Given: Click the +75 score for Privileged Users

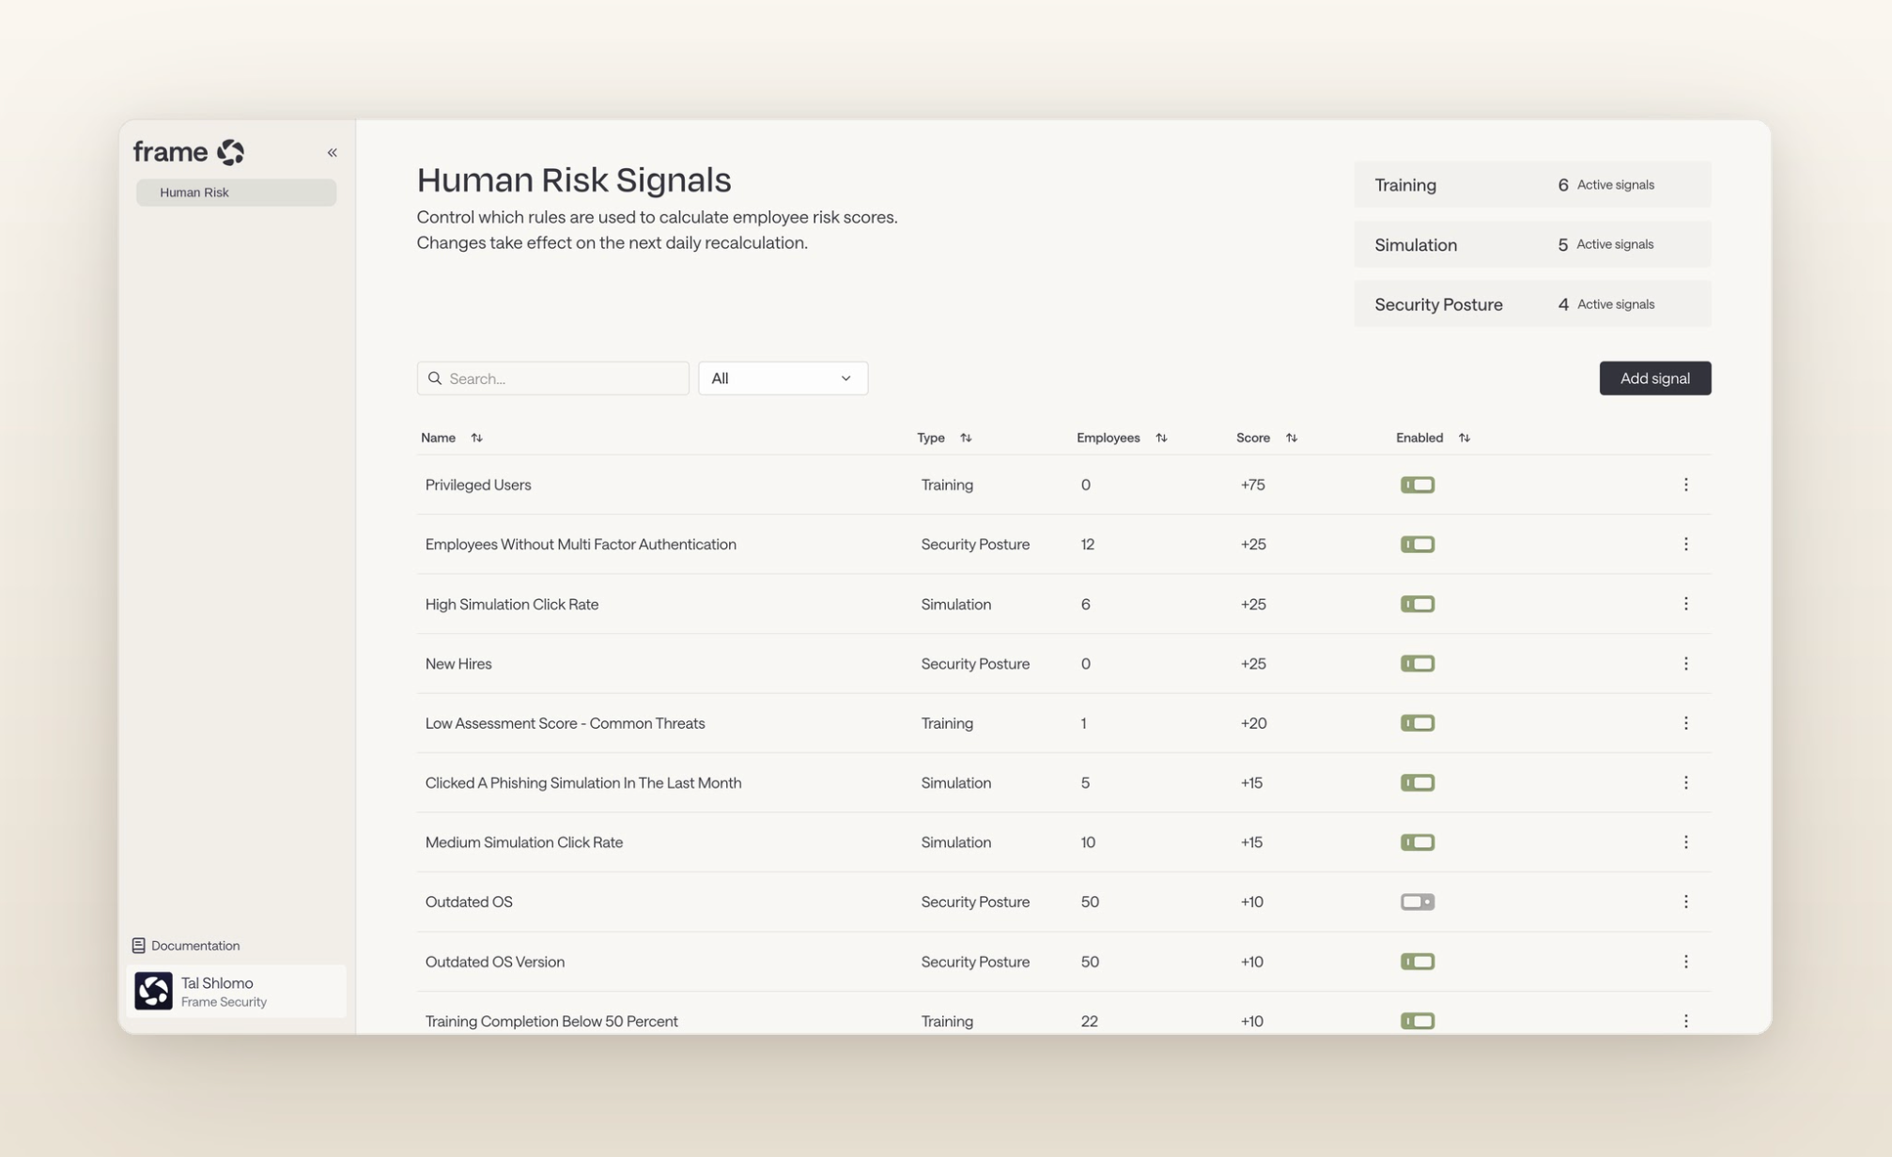Looking at the screenshot, I should [x=1252, y=485].
